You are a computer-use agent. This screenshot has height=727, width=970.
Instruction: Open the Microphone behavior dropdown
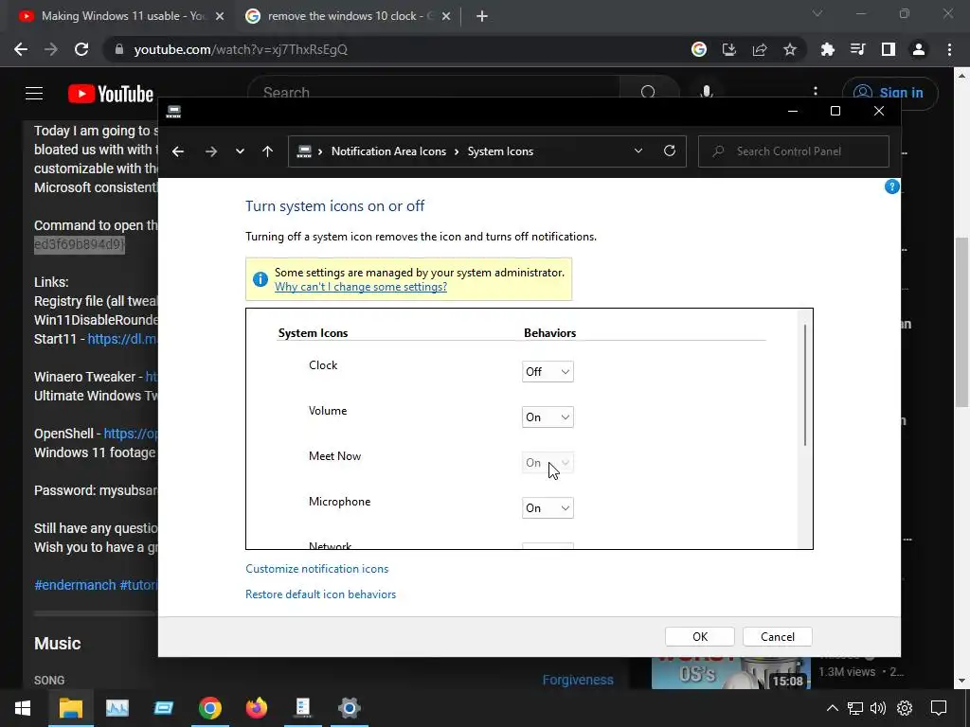coord(548,508)
